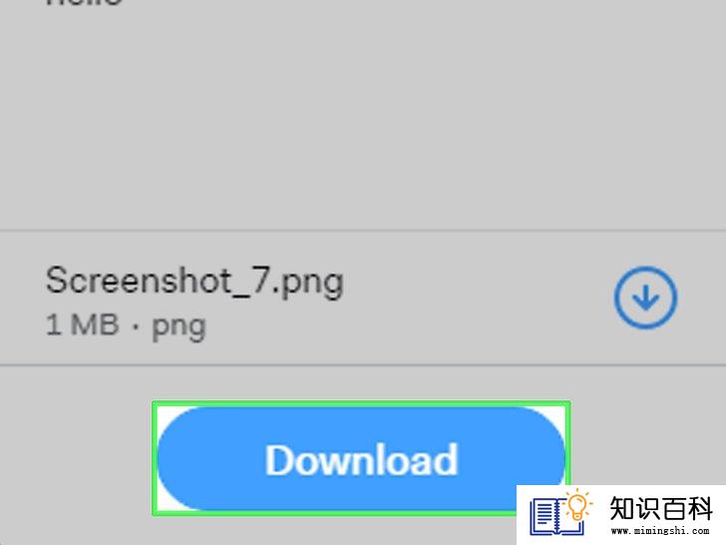Click the blue Download button
This screenshot has height=545, width=726.
pos(361,459)
